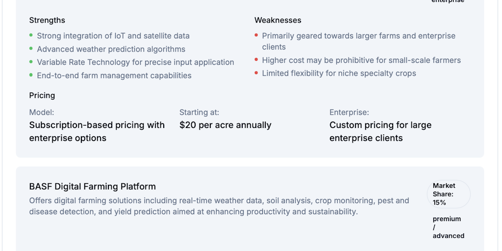The width and height of the screenshot is (502, 251).
Task: Click the Weaknesses section heading
Action: click(277, 20)
